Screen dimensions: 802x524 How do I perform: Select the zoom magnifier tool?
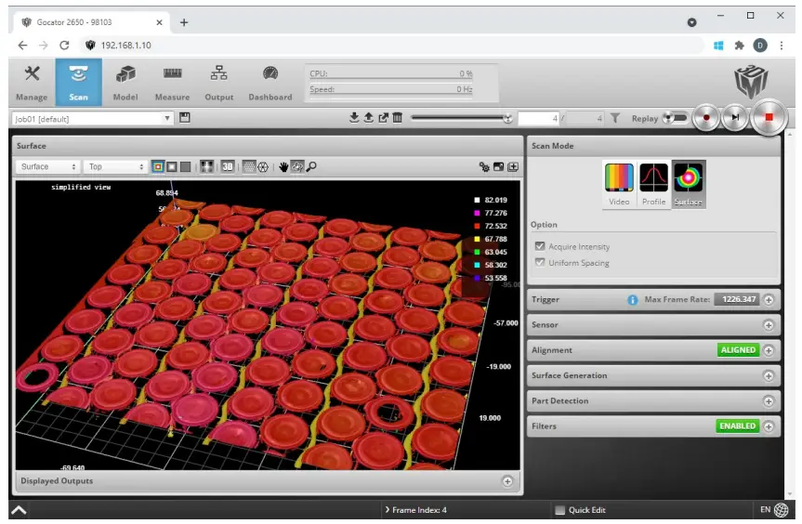click(311, 167)
